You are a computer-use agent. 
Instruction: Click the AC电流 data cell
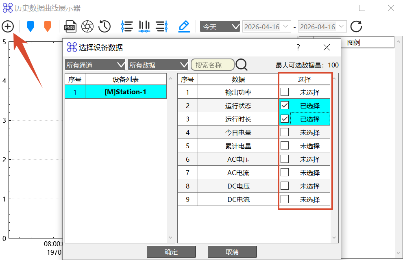tap(238, 173)
